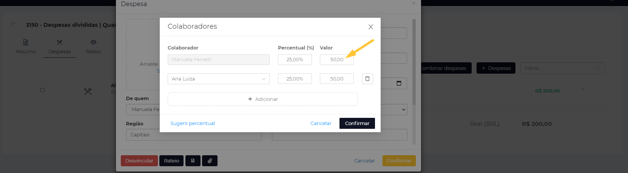Image resolution: width=628 pixels, height=173 pixels.
Task: Open the document icon button beside Rateio
Action: (x=193, y=161)
